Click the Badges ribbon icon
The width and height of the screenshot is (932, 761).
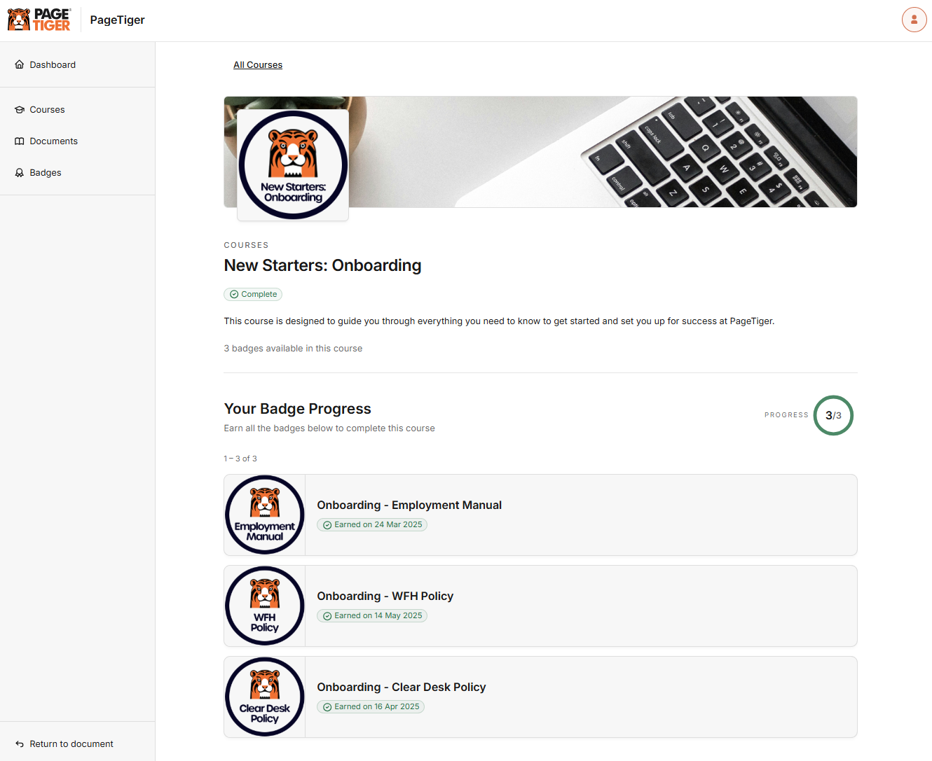coord(20,173)
